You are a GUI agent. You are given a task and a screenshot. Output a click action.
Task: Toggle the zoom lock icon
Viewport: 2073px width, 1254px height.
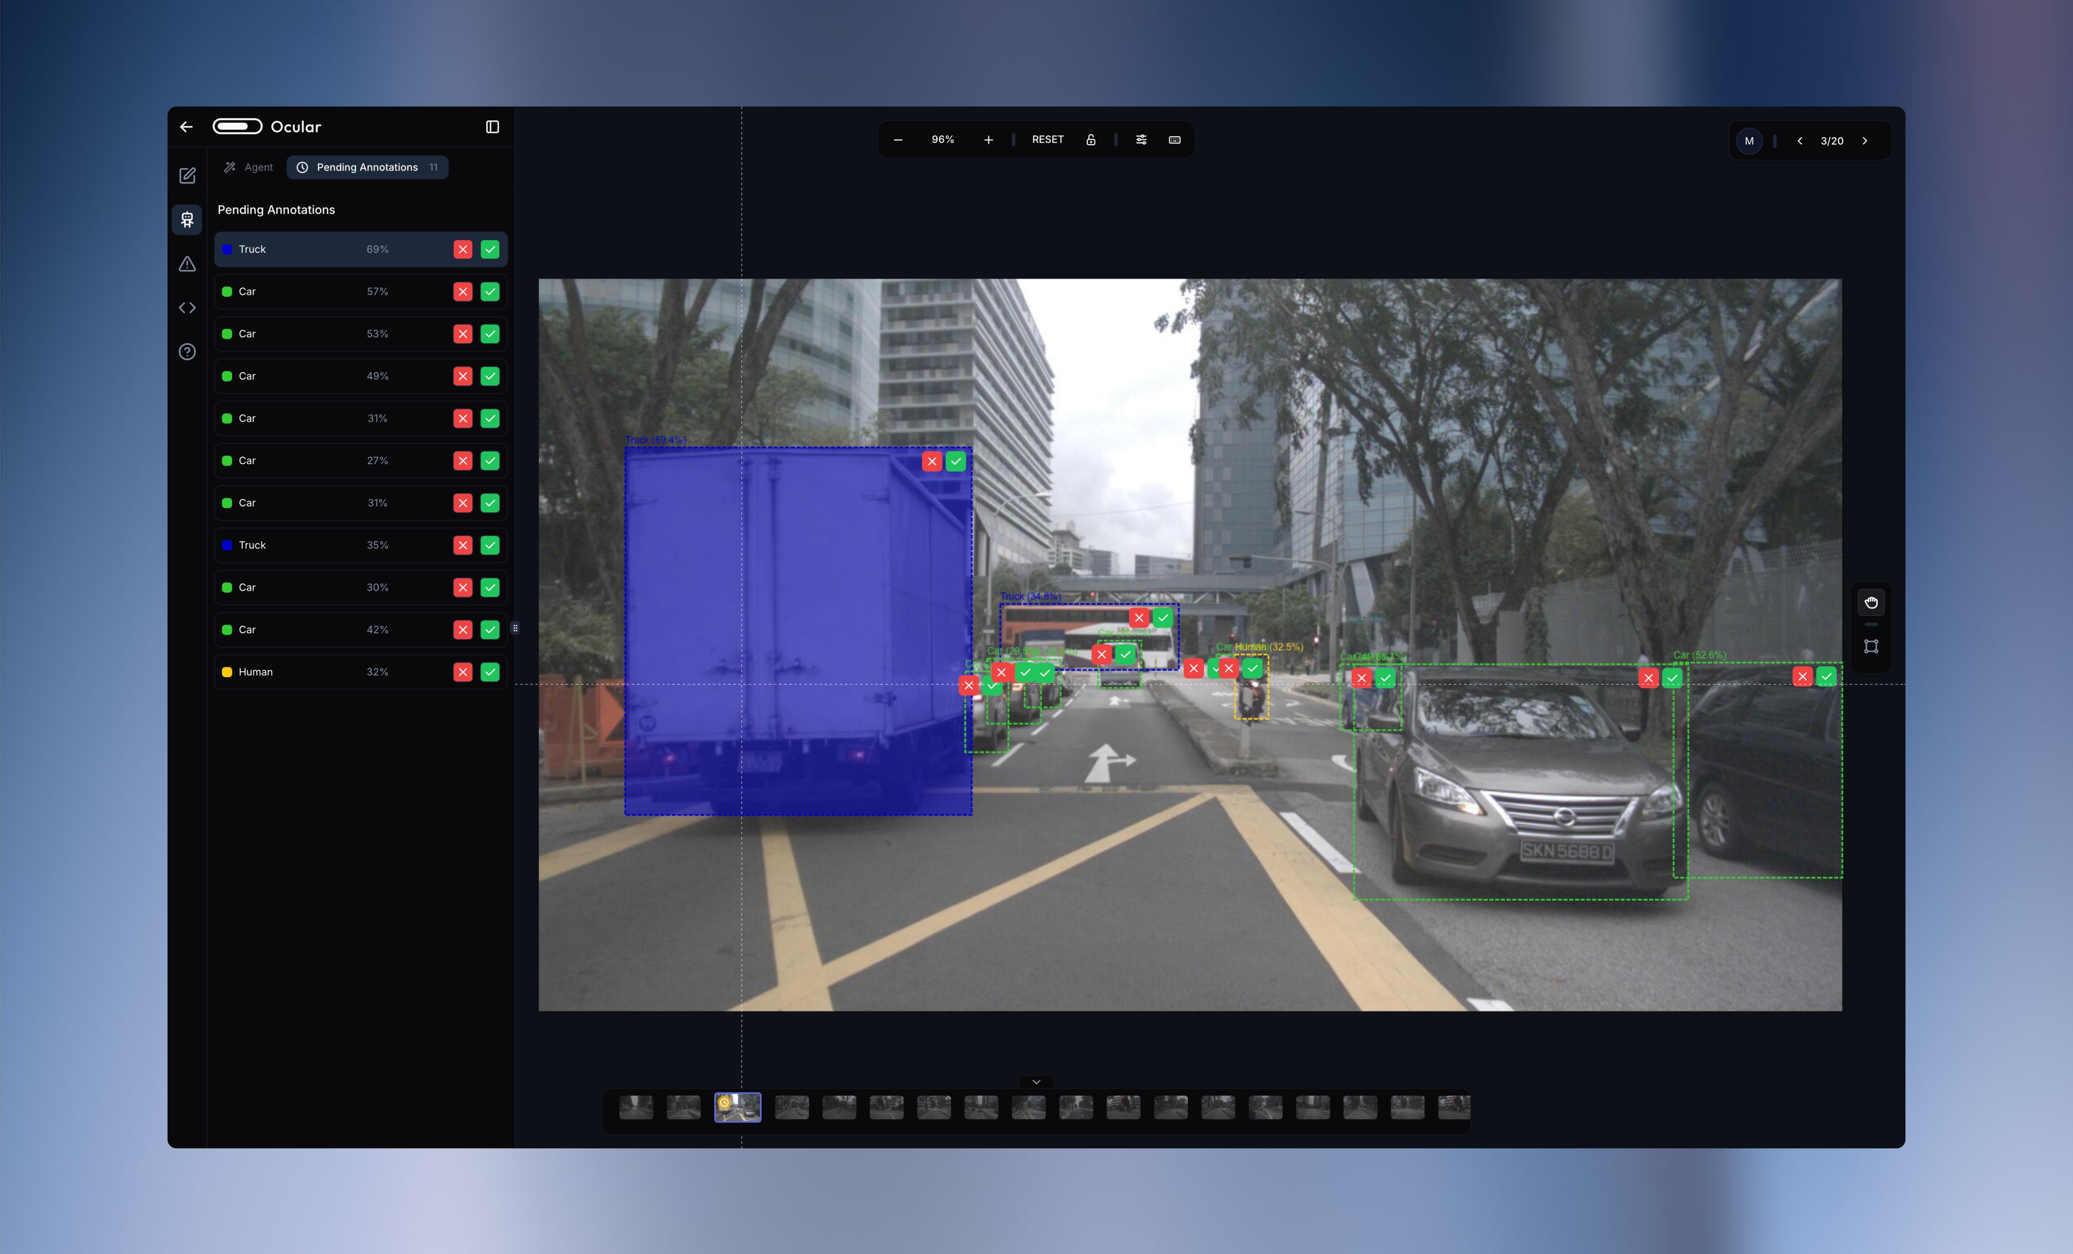(x=1090, y=140)
